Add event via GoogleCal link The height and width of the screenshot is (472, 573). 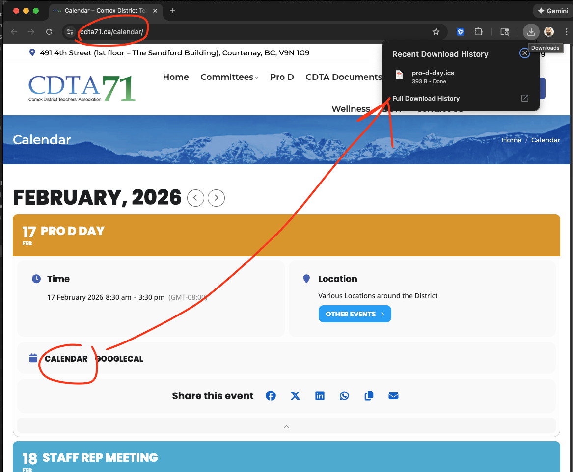(119, 359)
